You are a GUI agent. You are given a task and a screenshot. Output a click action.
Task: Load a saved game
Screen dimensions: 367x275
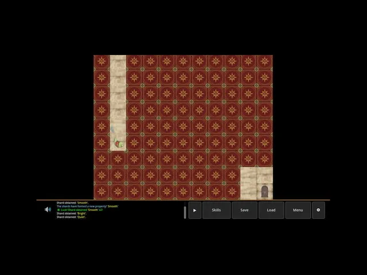coord(271,210)
